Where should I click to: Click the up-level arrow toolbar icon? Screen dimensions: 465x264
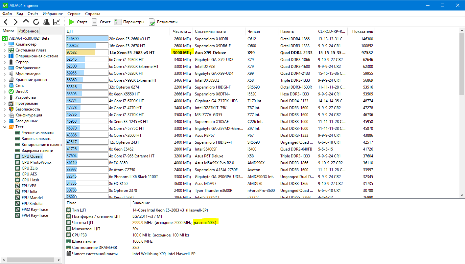tap(26, 22)
